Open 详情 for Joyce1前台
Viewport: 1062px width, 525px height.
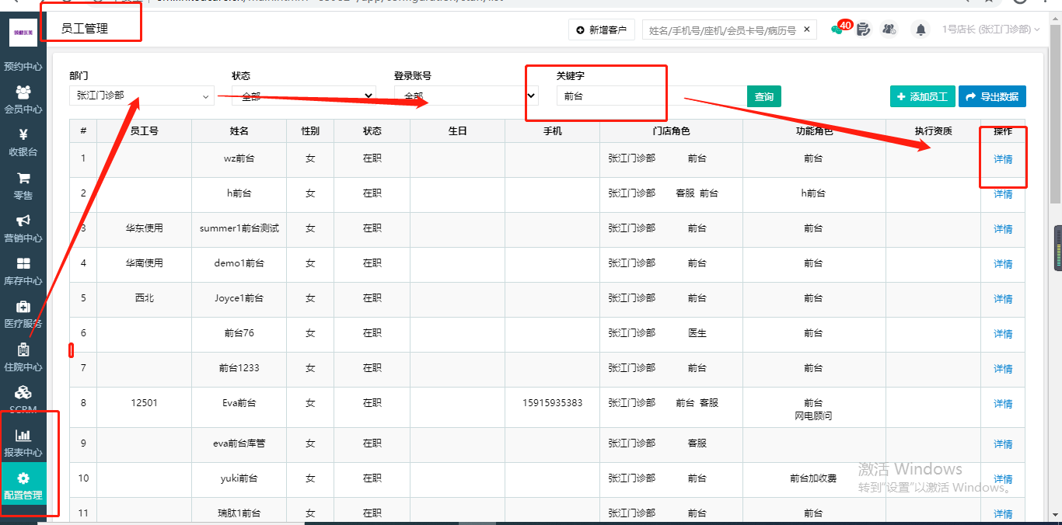1003,299
